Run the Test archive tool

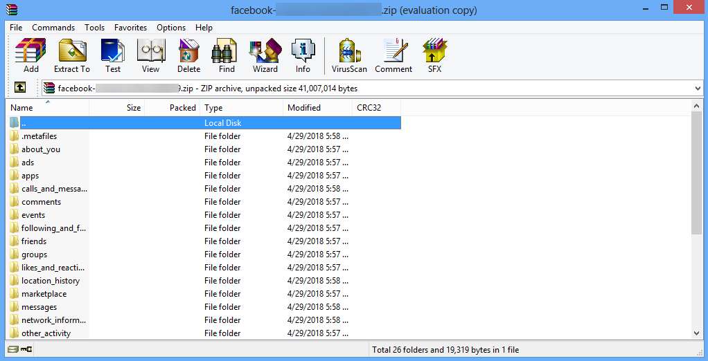[x=112, y=55]
